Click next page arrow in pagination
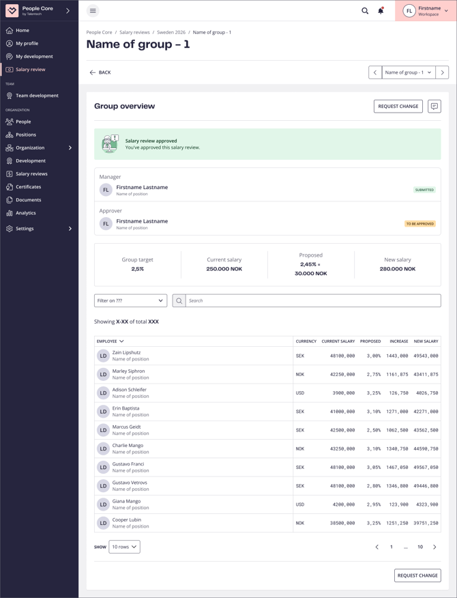The width and height of the screenshot is (457, 598). pyautogui.click(x=434, y=547)
